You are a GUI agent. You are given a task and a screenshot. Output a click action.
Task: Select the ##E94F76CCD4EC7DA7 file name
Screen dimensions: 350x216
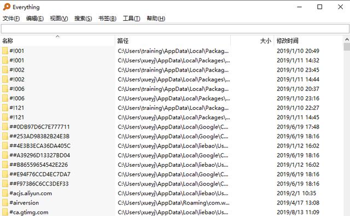[x=40, y=174]
